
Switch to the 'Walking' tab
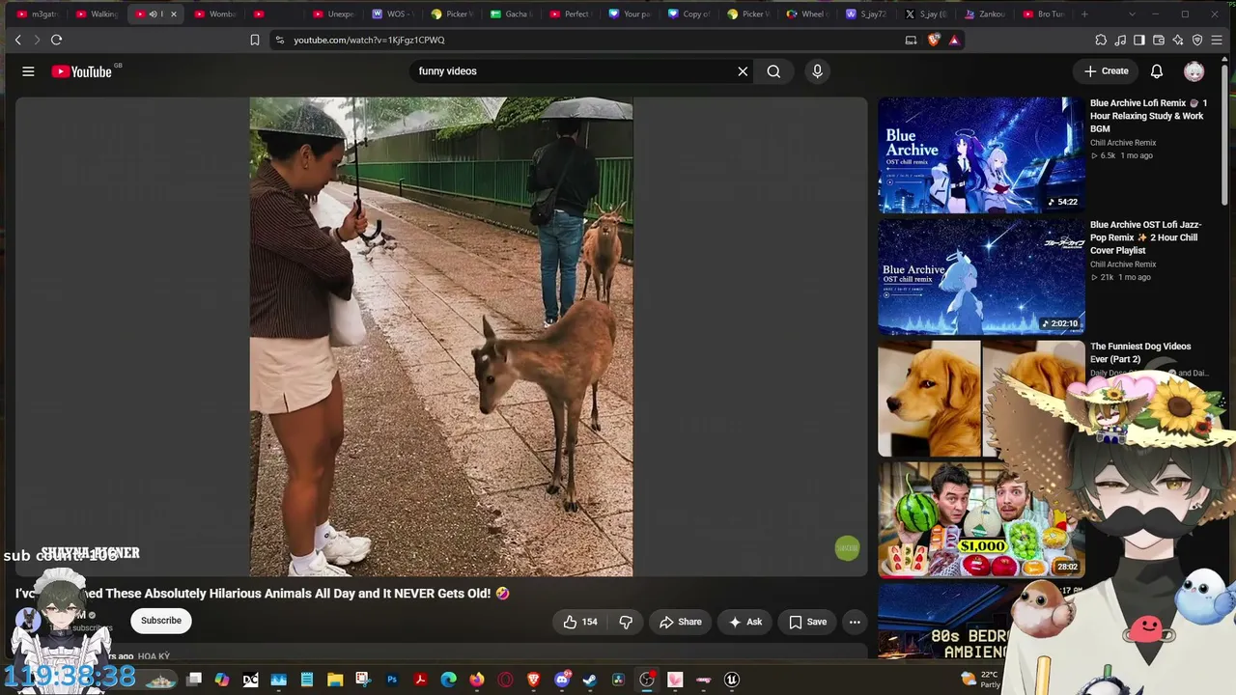click(x=98, y=14)
